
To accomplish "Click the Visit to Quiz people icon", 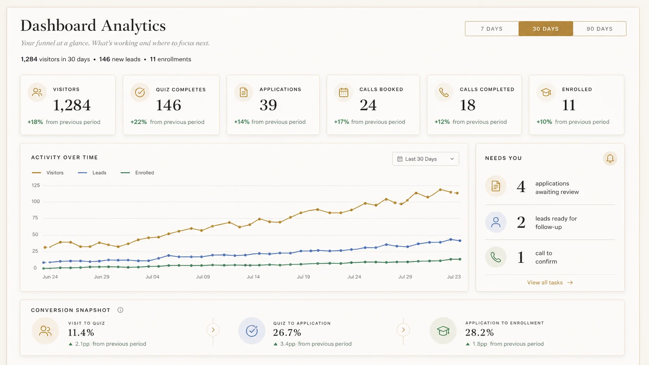I will point(45,331).
